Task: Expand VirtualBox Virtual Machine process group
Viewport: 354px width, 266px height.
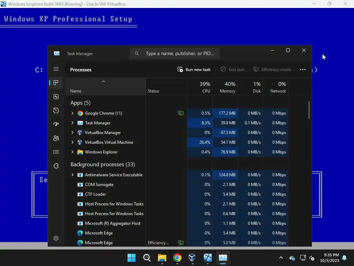Action: [x=72, y=142]
